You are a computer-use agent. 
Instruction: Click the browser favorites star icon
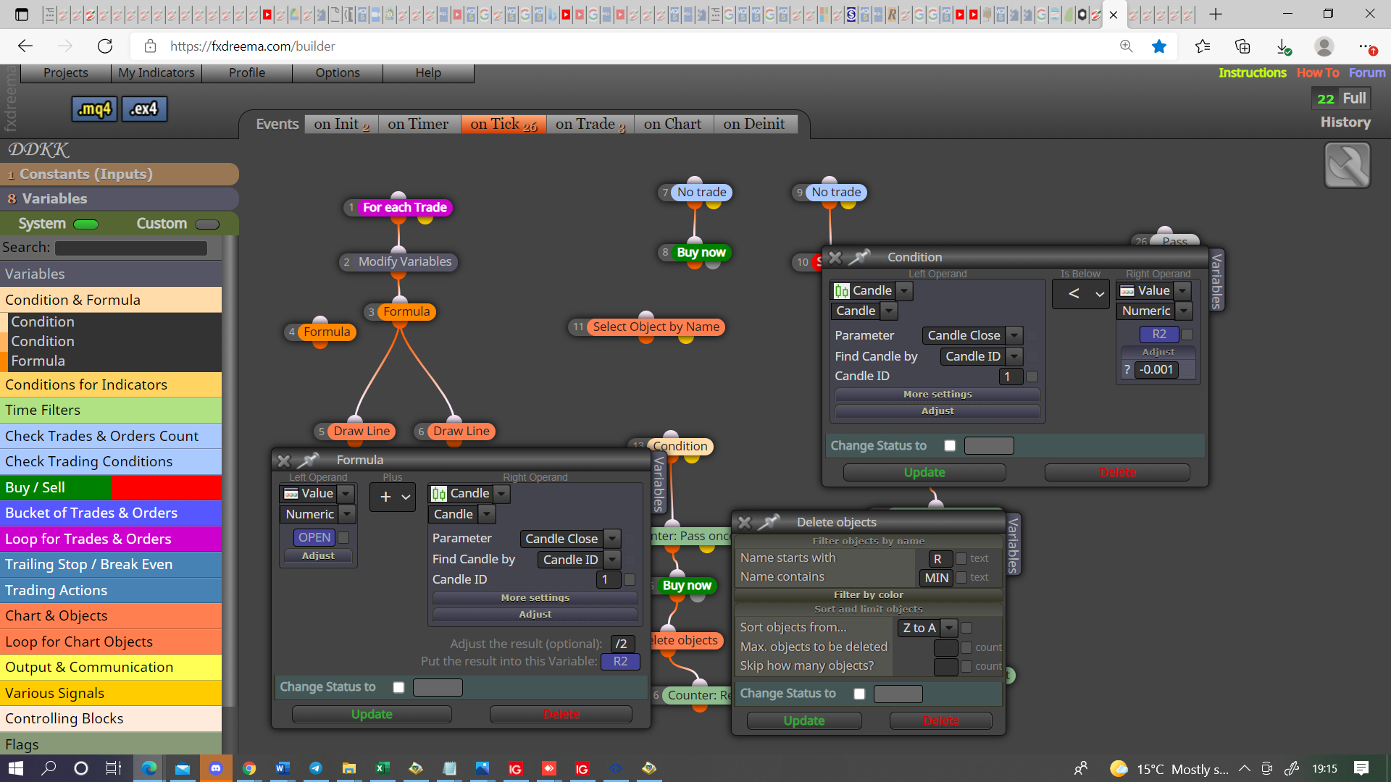pos(1159,46)
